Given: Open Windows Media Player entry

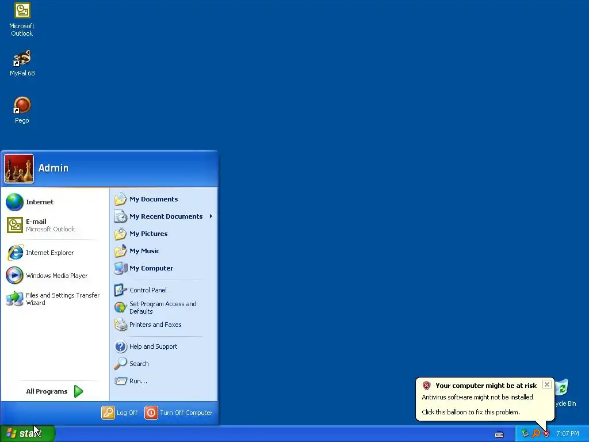Looking at the screenshot, I should [55, 276].
